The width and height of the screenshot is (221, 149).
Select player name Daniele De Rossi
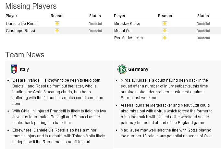coord(22,24)
